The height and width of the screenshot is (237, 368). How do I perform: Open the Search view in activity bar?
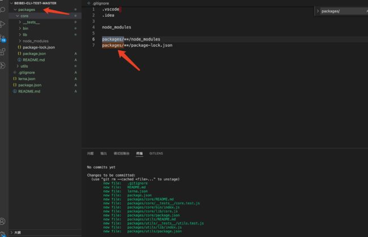point(3,10)
